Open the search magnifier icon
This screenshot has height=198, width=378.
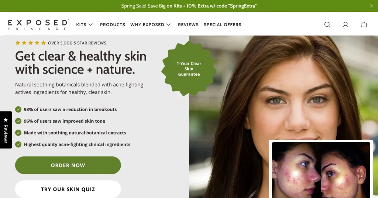click(327, 25)
